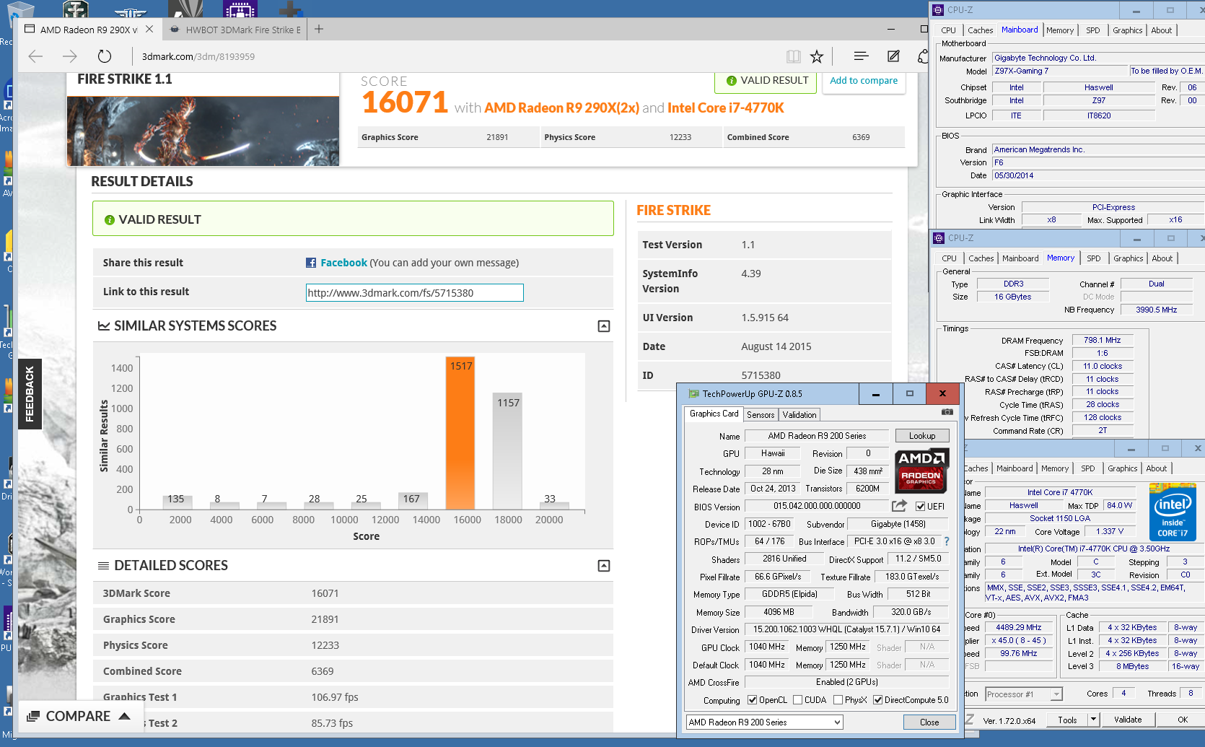This screenshot has width=1205, height=747.
Task: Click Detailed Scores list icon
Action: point(104,566)
